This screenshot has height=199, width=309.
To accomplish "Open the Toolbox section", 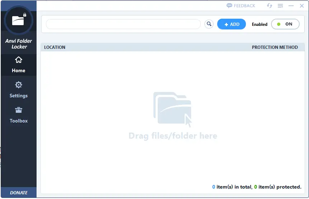I will 19,115.
